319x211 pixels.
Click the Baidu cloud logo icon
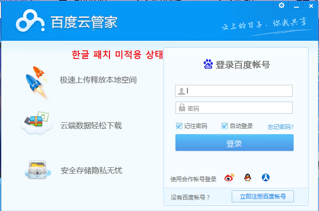coord(30,21)
